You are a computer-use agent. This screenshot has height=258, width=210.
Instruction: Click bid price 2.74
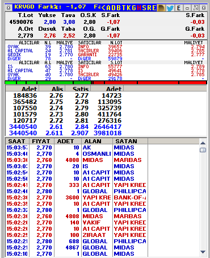(56, 108)
